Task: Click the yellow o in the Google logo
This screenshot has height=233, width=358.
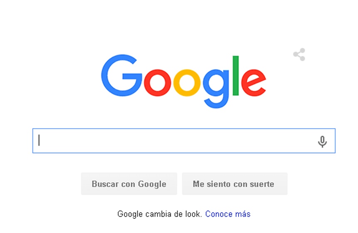Action: (x=187, y=83)
